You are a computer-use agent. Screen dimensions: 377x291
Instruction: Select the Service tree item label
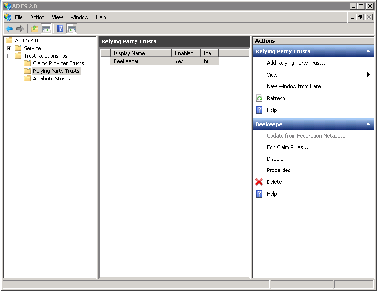coord(32,48)
